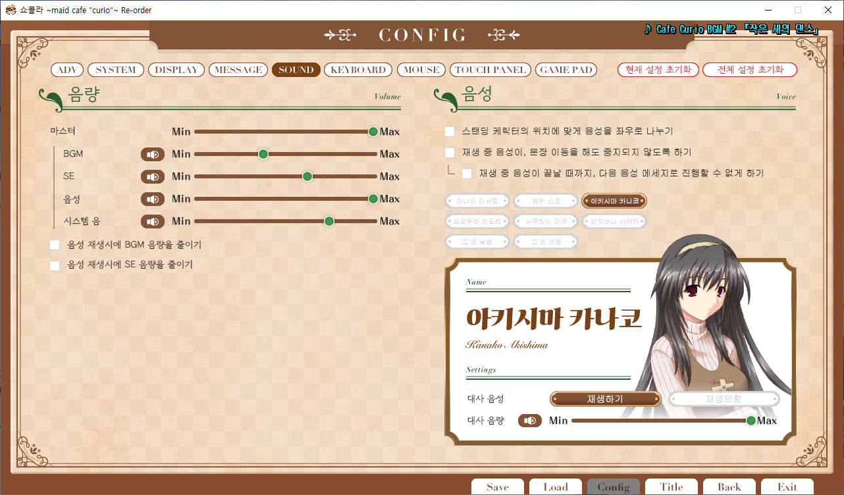844x495 pixels.
Task: Click 현재 설정 초기화 reset button
Action: pos(658,70)
